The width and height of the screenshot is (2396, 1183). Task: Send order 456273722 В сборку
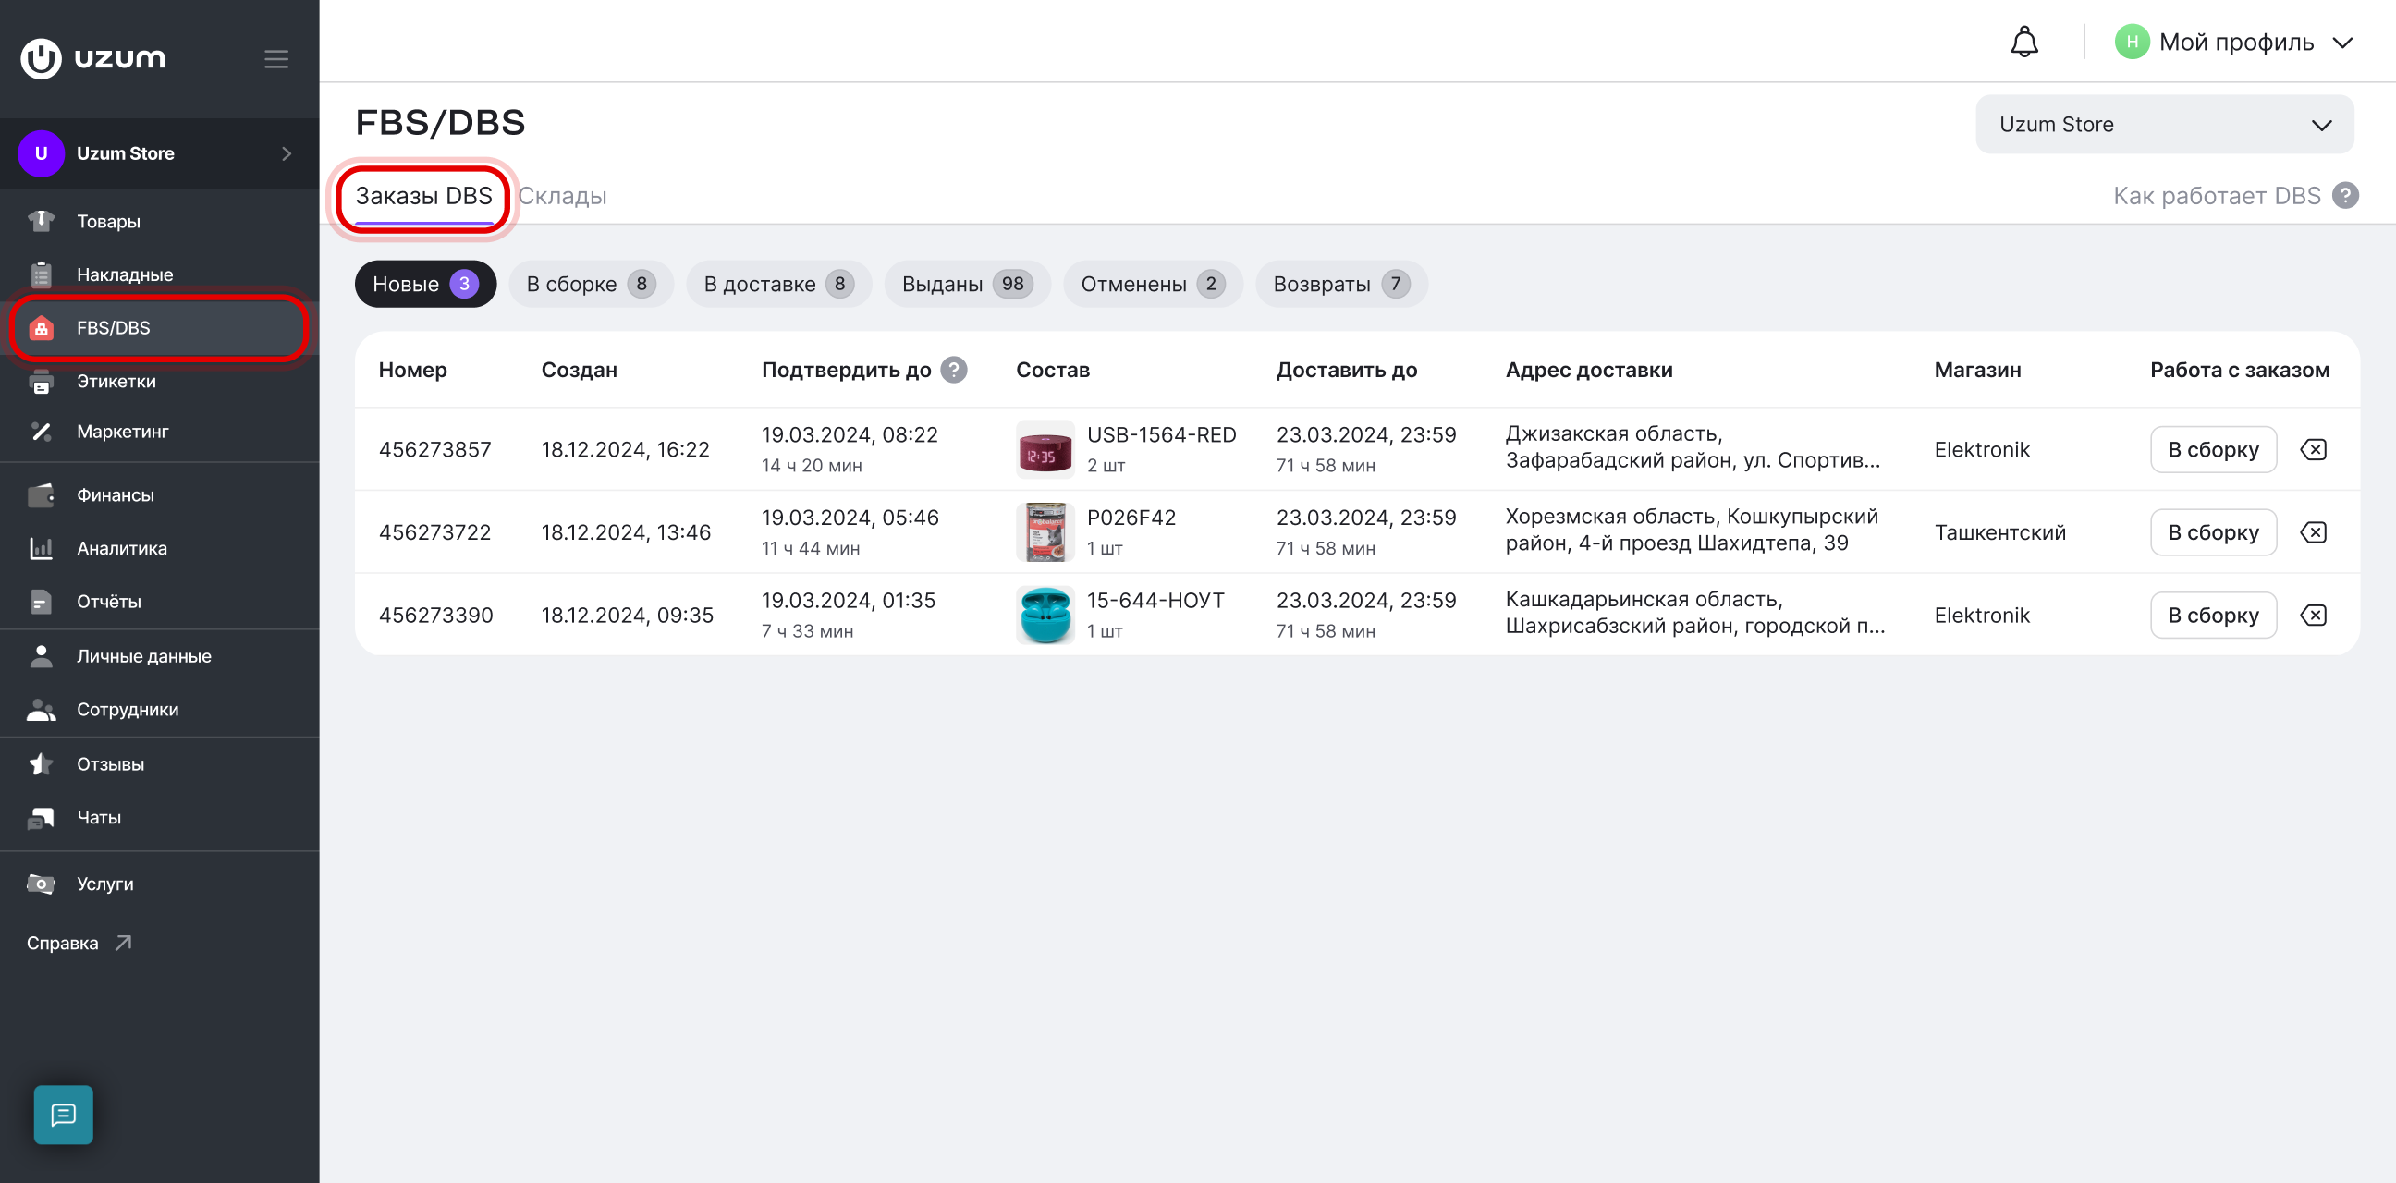[2213, 533]
